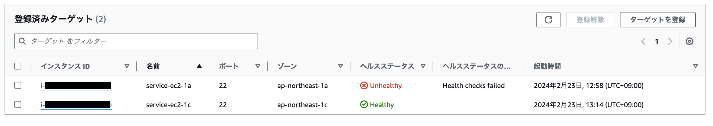Screen dimensions: 713x126
Task: Click the refresh targets icon button
Action: [548, 20]
